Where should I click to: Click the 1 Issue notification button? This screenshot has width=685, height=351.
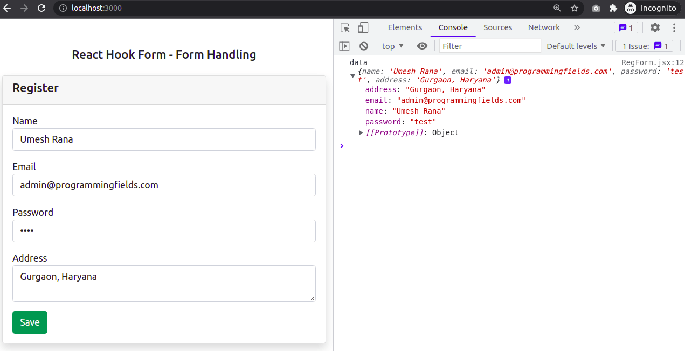[x=644, y=46]
